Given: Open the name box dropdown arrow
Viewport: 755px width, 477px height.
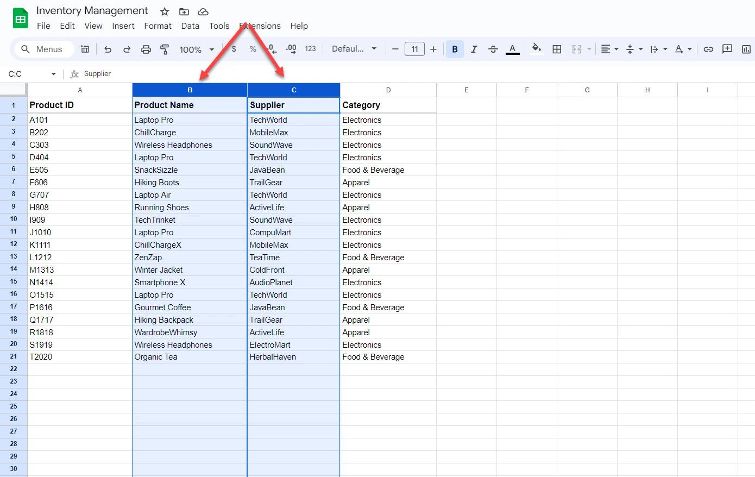Looking at the screenshot, I should pos(53,74).
